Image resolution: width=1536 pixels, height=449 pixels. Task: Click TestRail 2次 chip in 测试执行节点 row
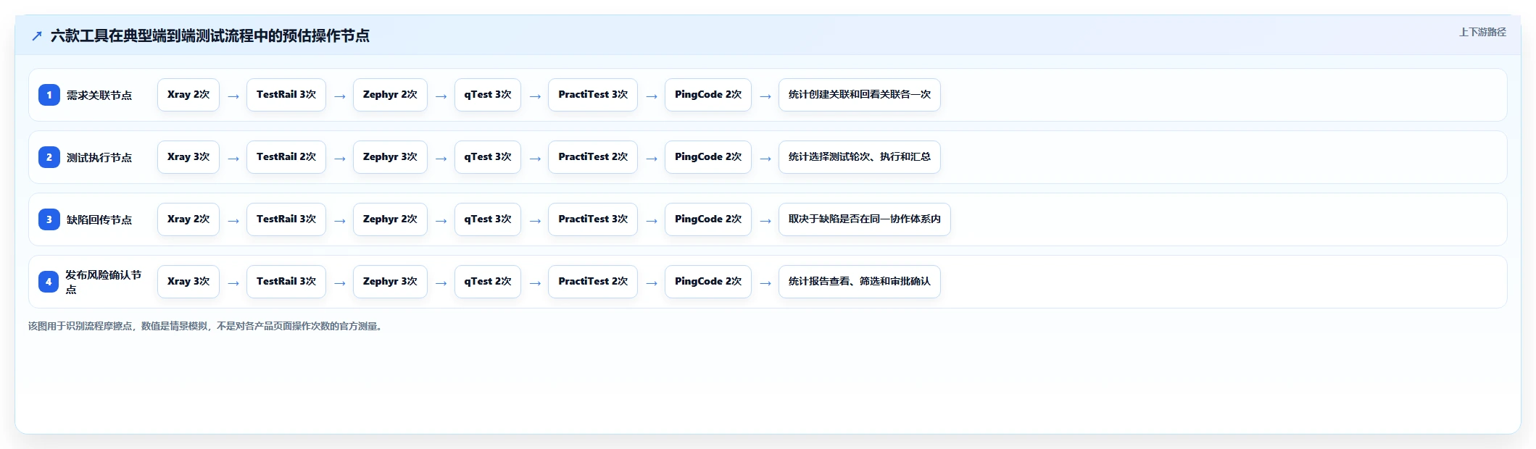(x=286, y=157)
